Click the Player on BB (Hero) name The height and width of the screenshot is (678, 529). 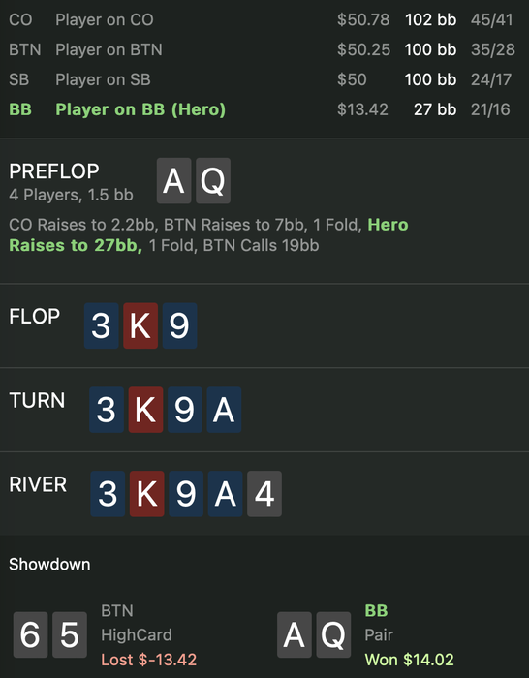140,109
